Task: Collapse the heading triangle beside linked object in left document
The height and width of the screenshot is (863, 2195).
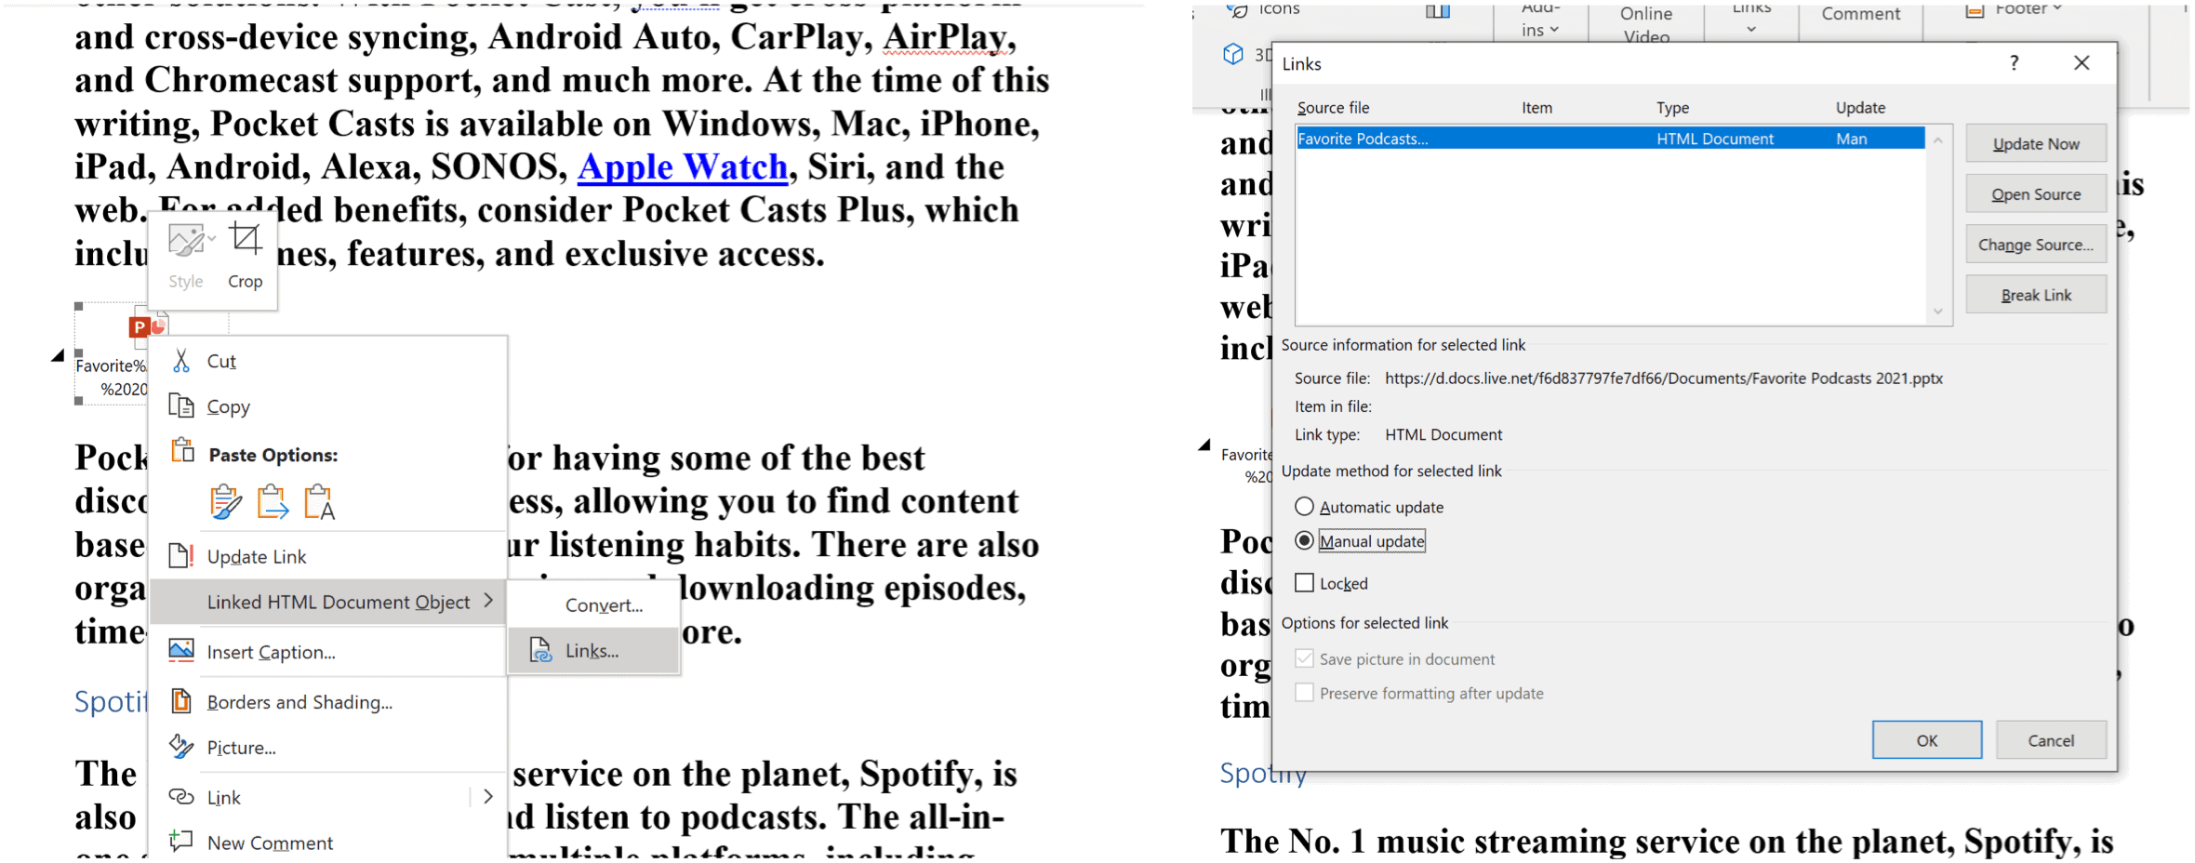Action: (58, 354)
